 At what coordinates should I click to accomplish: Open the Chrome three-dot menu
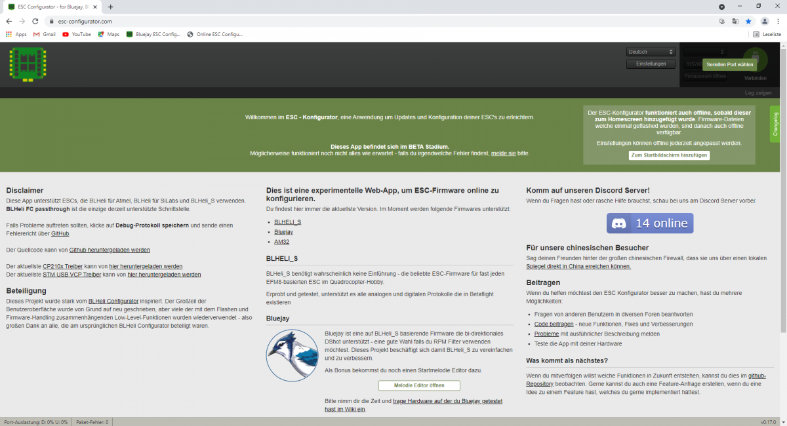point(778,21)
